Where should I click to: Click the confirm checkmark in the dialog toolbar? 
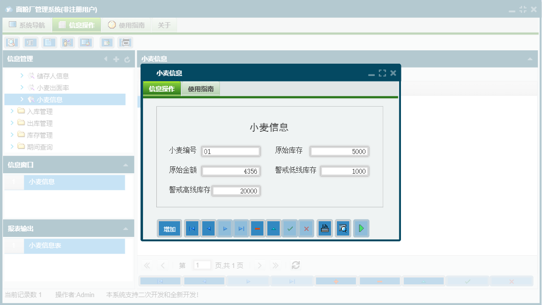point(289,228)
